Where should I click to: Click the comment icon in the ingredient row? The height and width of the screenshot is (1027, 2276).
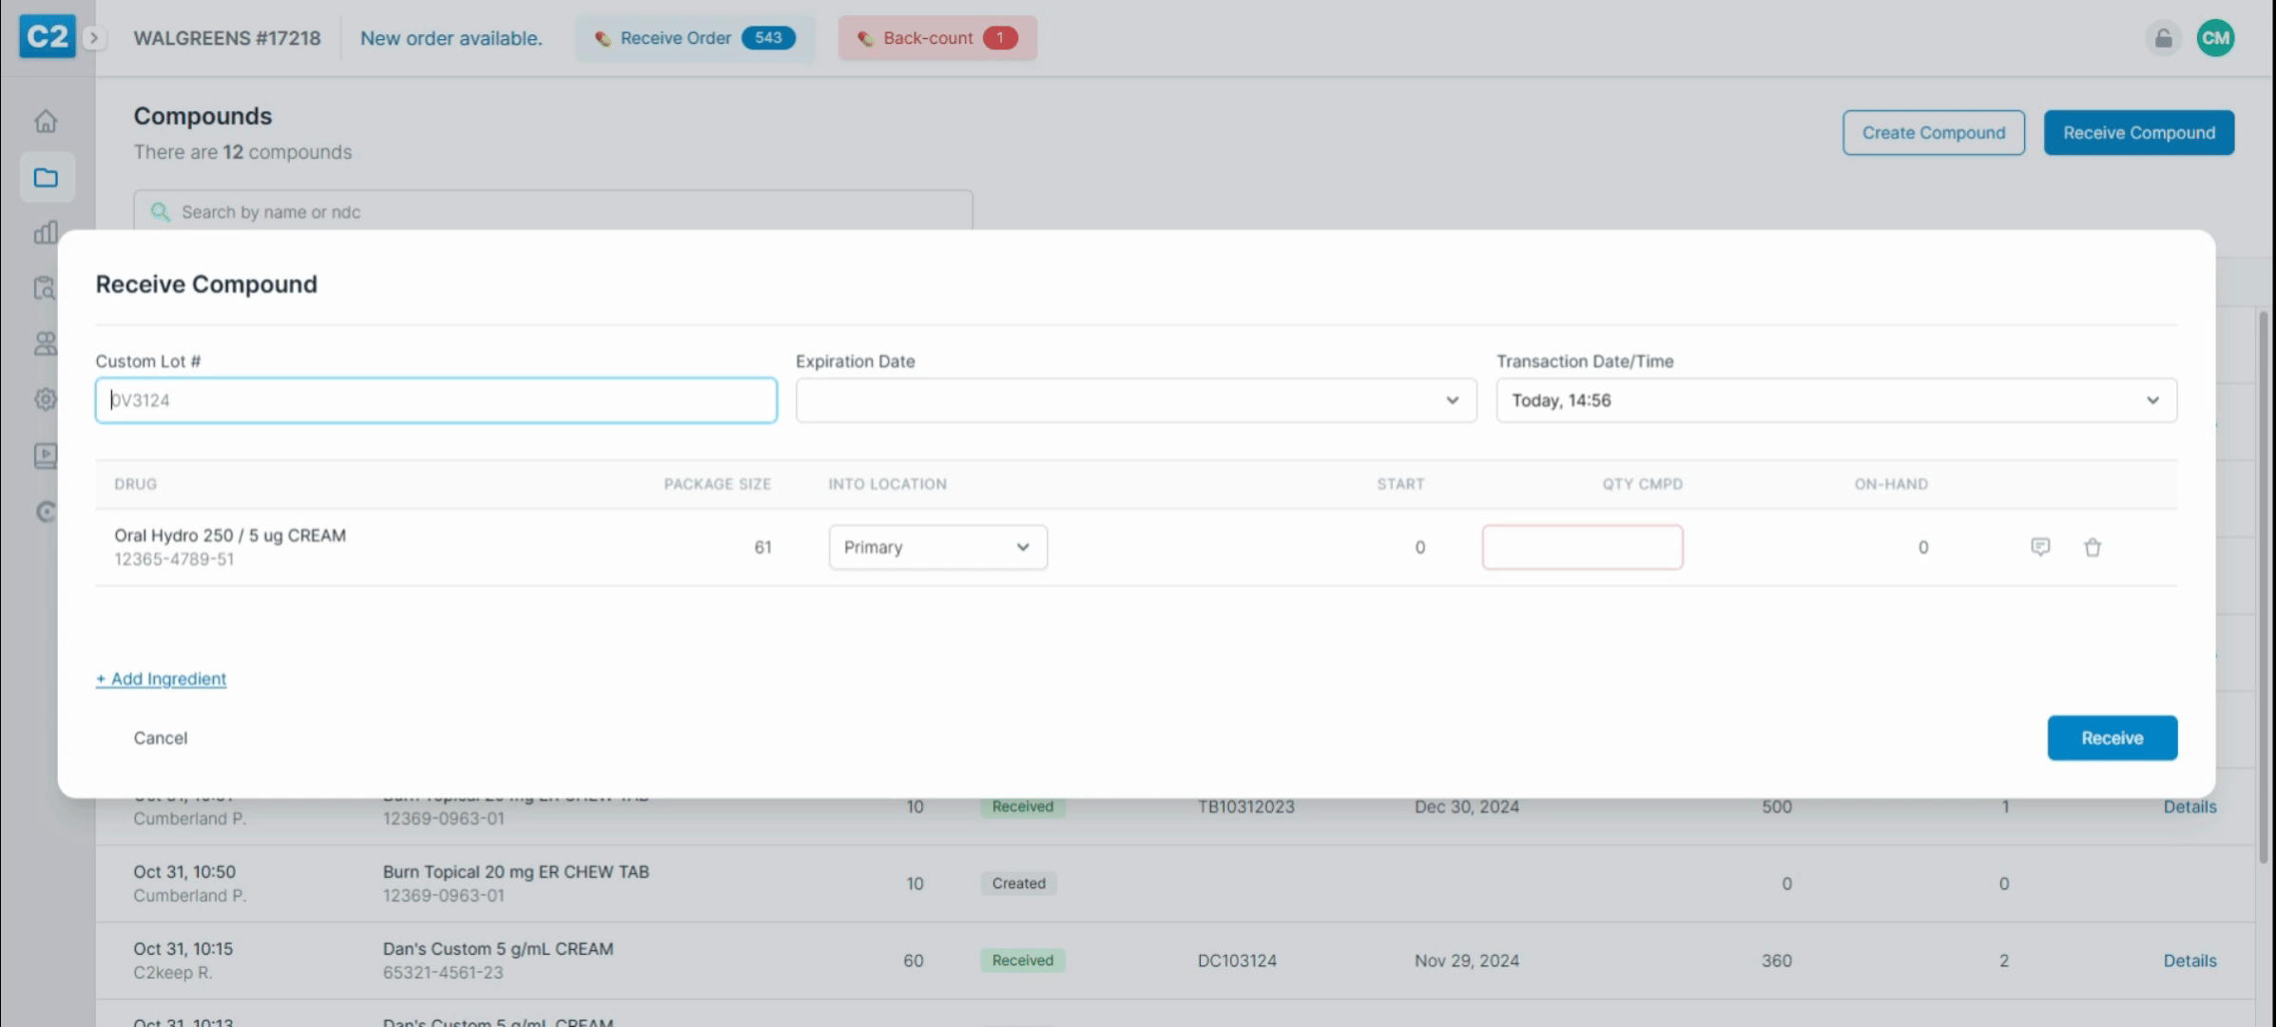point(2040,547)
